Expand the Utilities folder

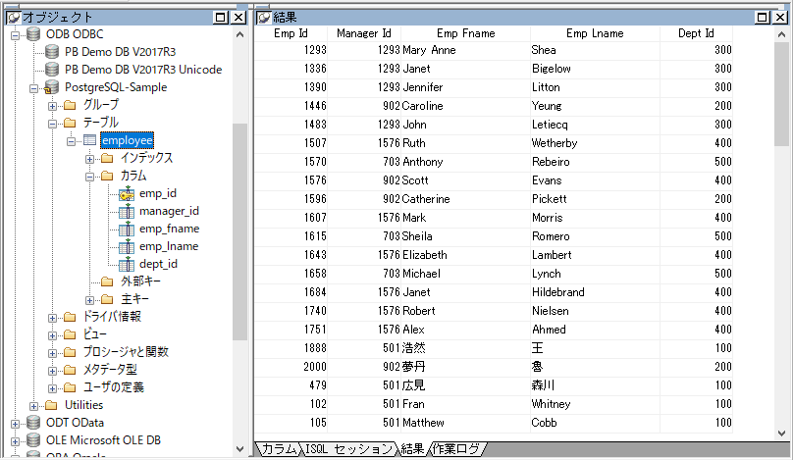coord(34,405)
